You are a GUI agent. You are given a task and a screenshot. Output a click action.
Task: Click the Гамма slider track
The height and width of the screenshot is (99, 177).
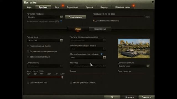click(88, 74)
